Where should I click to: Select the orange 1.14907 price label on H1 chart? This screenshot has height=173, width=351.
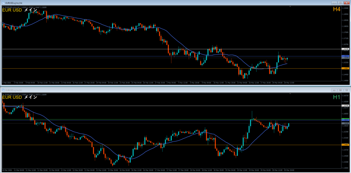[346, 145]
